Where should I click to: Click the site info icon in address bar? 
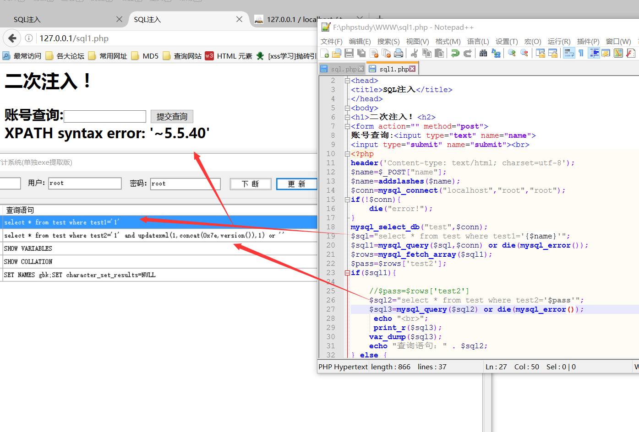(29, 38)
